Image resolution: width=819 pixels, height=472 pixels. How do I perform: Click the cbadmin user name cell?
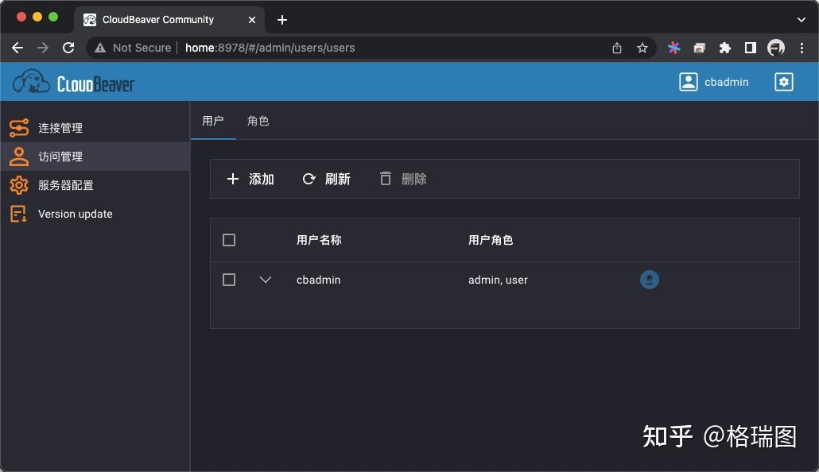point(319,280)
